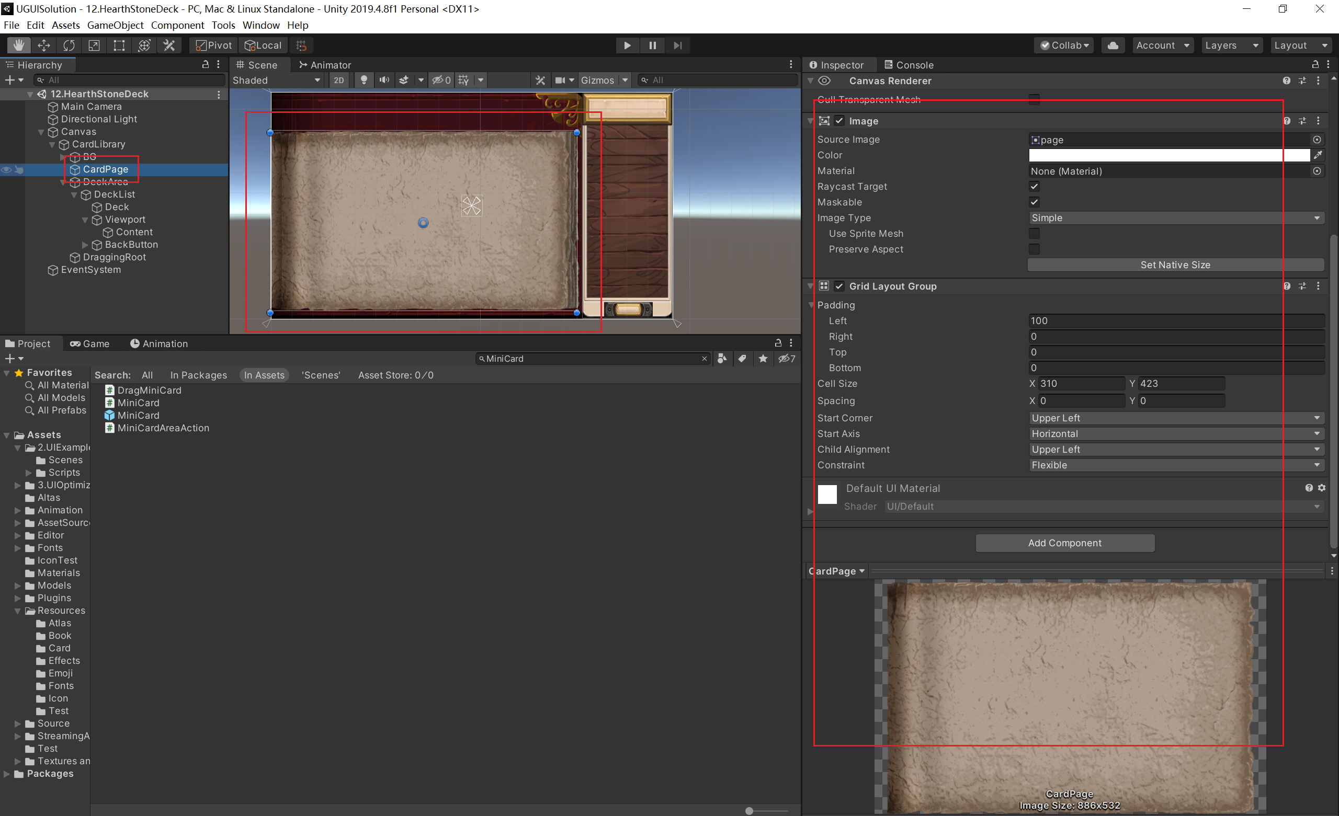Open cloud services icon
The width and height of the screenshot is (1339, 816).
pyautogui.click(x=1113, y=45)
